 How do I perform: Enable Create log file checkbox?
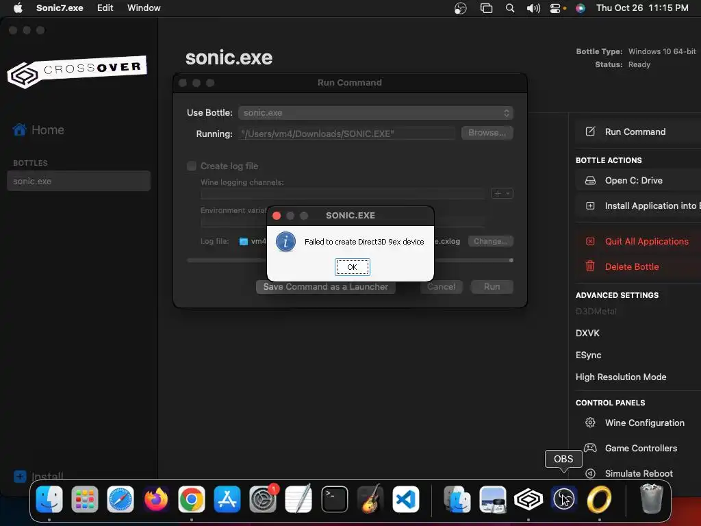click(192, 166)
